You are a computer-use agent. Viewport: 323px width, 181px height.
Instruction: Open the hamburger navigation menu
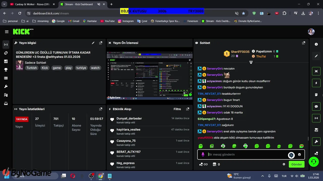pyautogui.click(x=7, y=32)
